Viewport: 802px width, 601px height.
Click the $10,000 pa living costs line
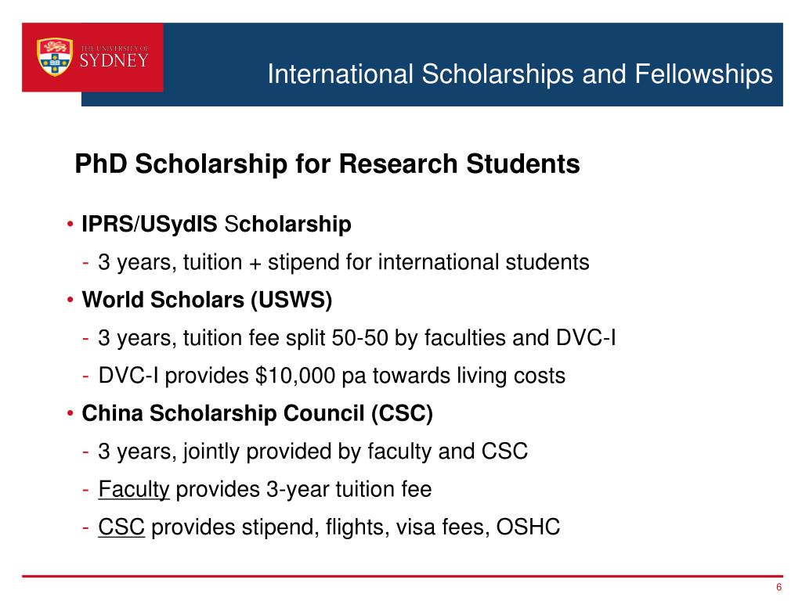[x=331, y=376]
